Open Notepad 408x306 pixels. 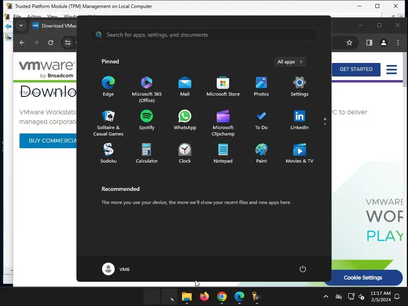pos(223,153)
